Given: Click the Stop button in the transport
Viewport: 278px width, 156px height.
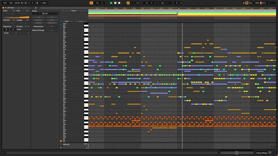Looking at the screenshot, I should tap(115, 3).
